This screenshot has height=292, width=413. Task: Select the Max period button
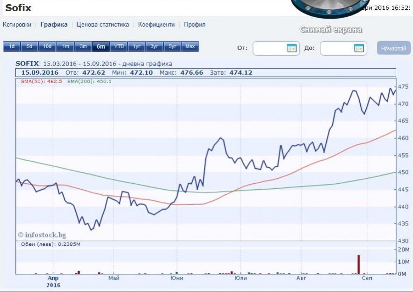190,47
